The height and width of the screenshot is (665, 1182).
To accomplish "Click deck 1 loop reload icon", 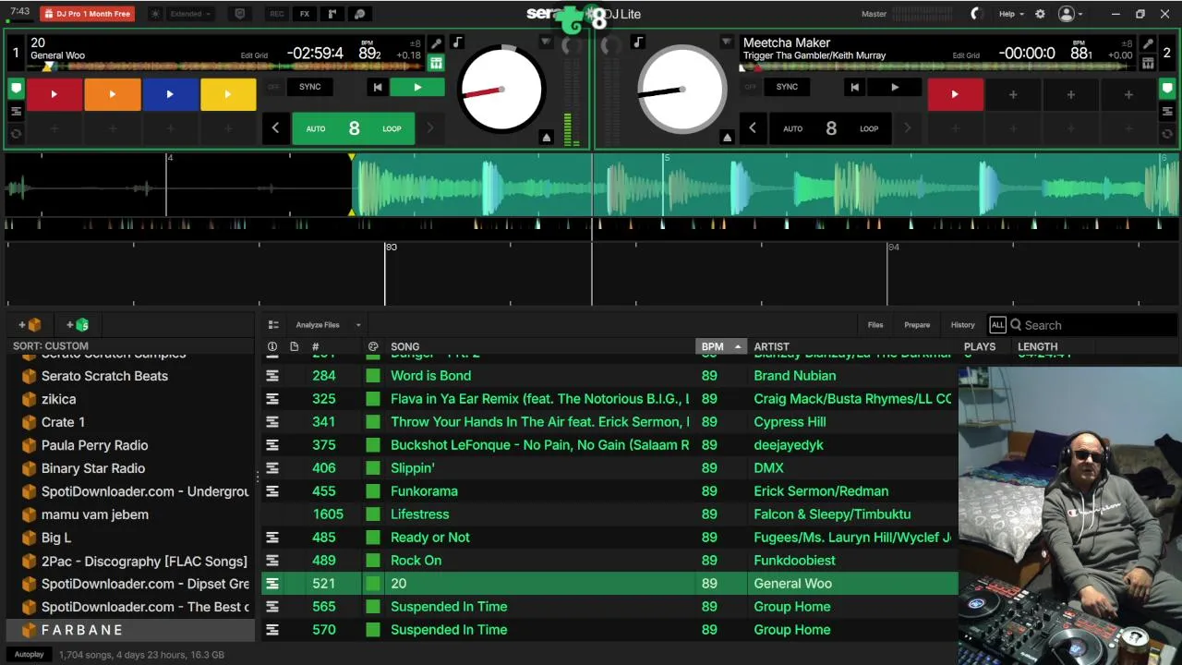I will point(16,134).
